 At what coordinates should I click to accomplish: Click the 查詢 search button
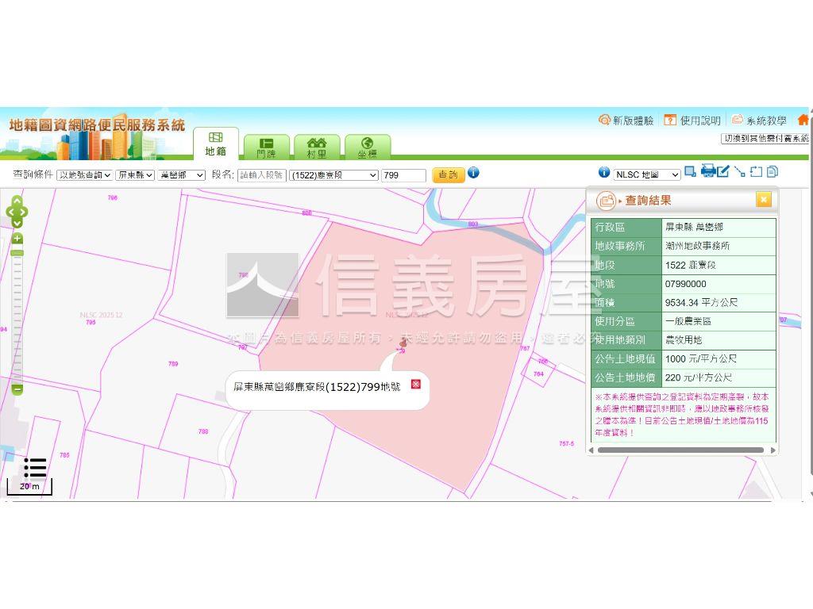tap(448, 174)
